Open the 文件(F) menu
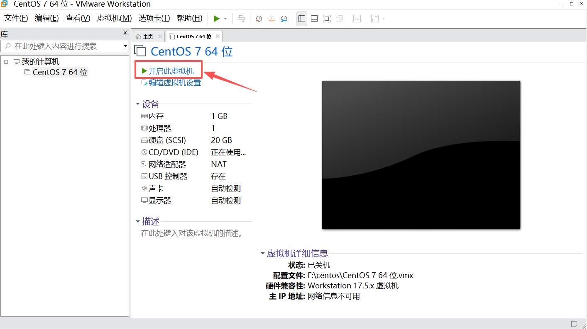The width and height of the screenshot is (587, 329). [x=16, y=18]
